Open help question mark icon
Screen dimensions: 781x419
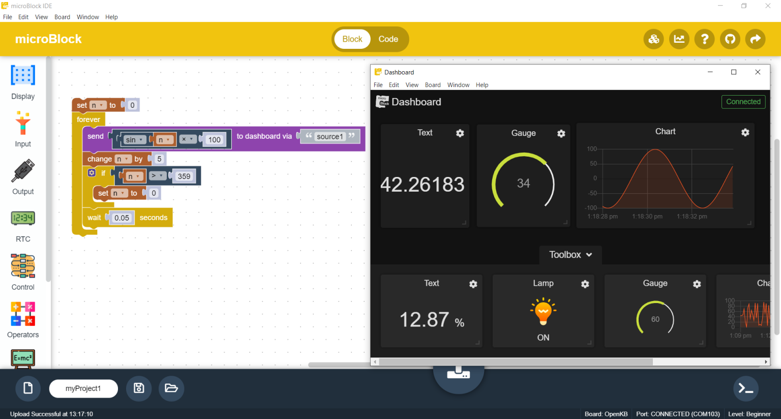pyautogui.click(x=704, y=39)
